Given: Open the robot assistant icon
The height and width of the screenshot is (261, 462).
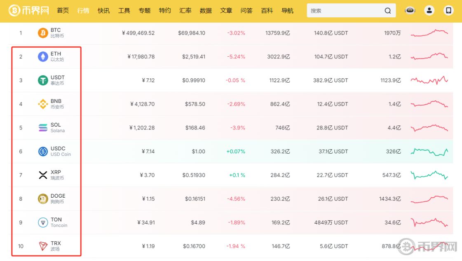Looking at the screenshot, I should [x=410, y=11].
